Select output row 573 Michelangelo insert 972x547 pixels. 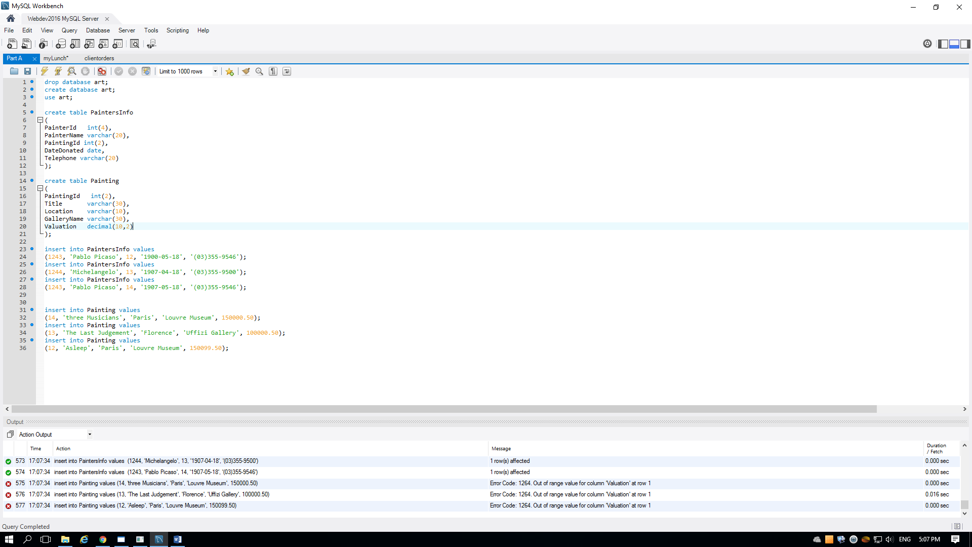[x=481, y=461]
